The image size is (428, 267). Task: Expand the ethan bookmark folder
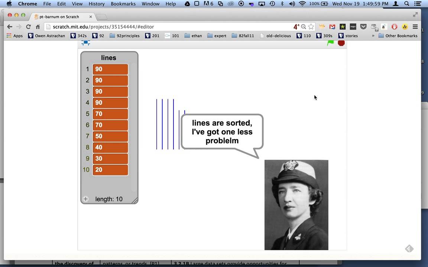point(193,36)
